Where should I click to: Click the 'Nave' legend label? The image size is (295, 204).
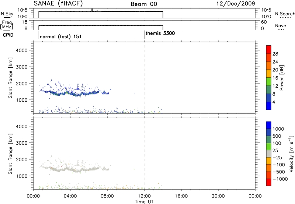click(x=281, y=26)
